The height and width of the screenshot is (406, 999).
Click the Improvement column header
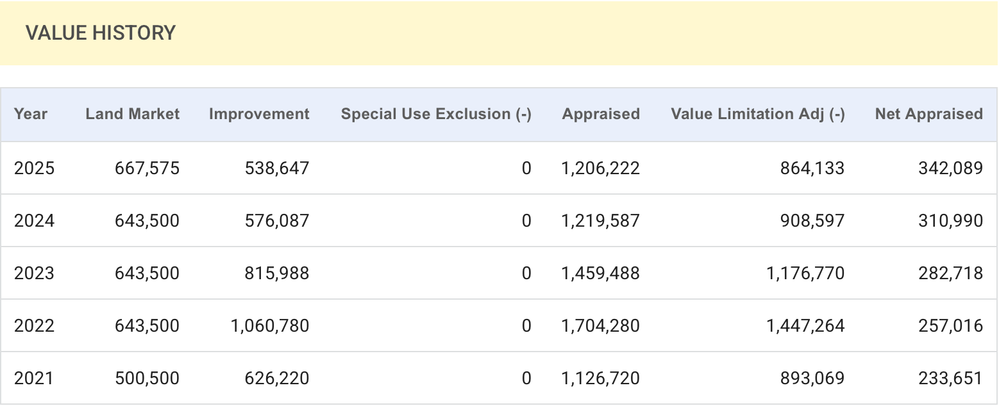click(259, 114)
